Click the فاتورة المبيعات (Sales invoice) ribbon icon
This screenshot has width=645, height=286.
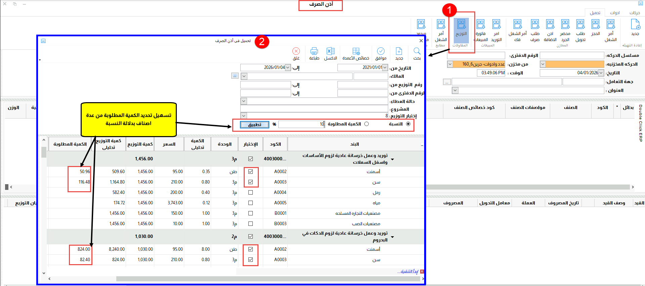tap(481, 28)
